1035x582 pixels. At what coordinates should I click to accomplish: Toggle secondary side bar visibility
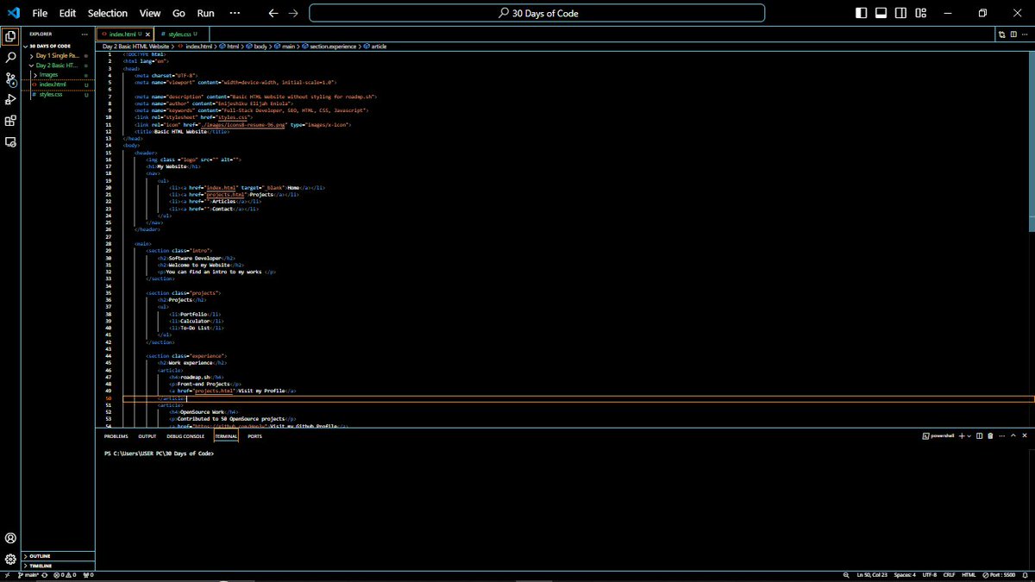coord(901,13)
